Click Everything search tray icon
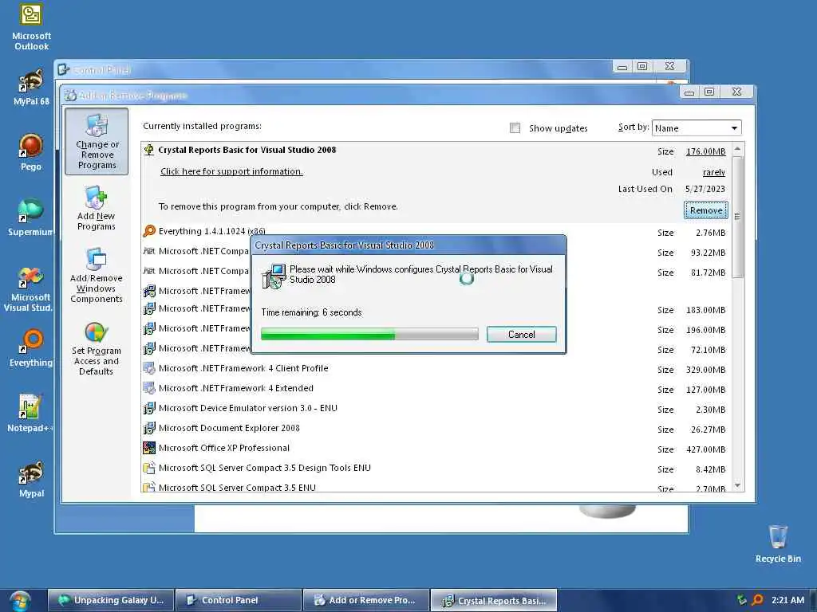817x612 pixels. [x=758, y=600]
